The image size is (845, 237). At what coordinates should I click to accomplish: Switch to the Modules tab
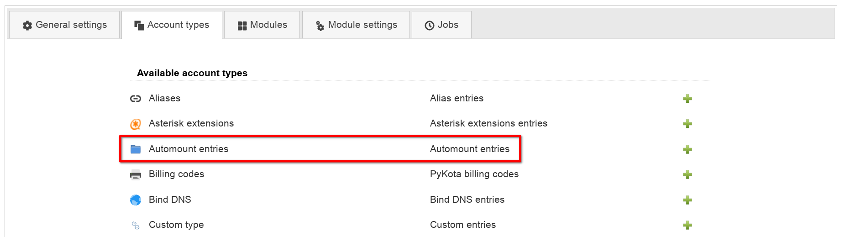tap(262, 25)
